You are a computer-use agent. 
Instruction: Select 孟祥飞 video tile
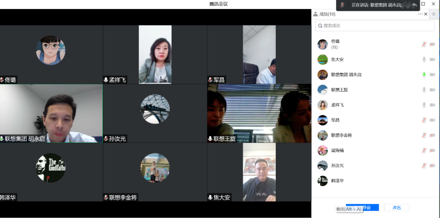[x=155, y=54]
